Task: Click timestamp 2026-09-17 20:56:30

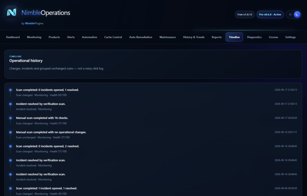Action: click(286, 118)
